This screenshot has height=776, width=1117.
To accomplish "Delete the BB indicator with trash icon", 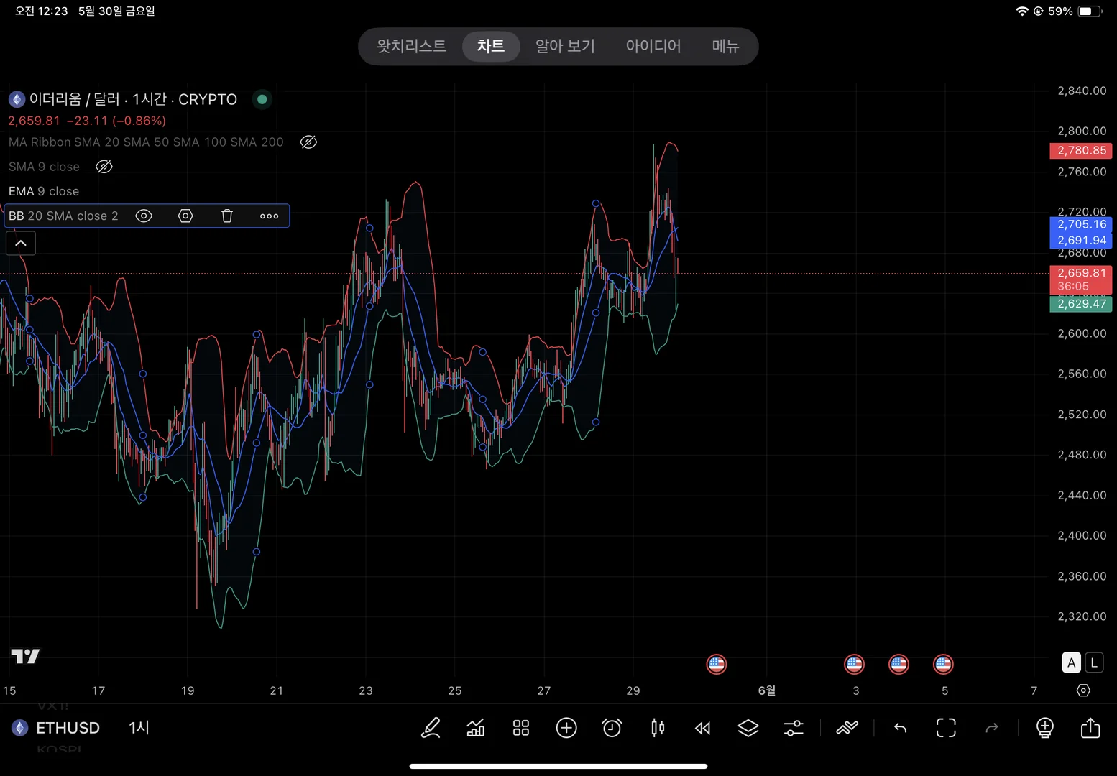I will click(227, 216).
